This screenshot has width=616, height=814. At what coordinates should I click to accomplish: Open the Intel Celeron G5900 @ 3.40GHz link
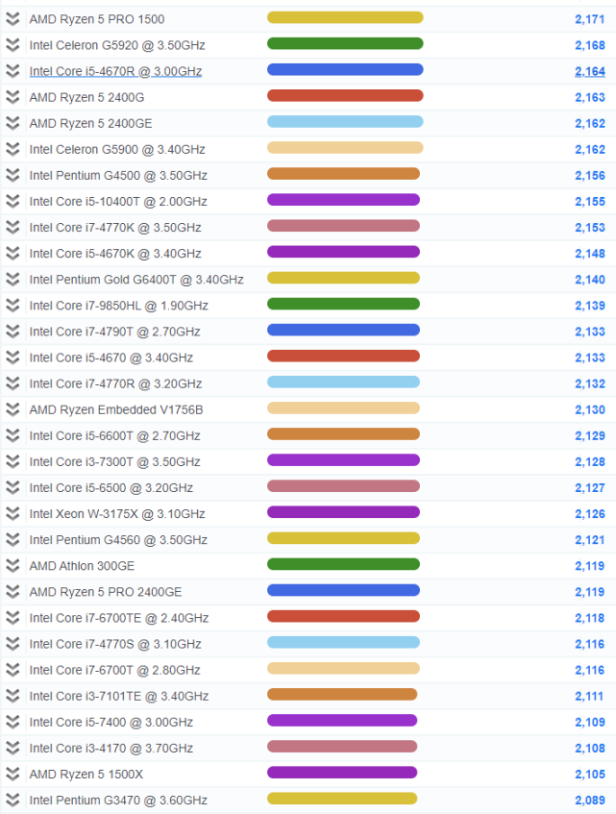click(117, 150)
